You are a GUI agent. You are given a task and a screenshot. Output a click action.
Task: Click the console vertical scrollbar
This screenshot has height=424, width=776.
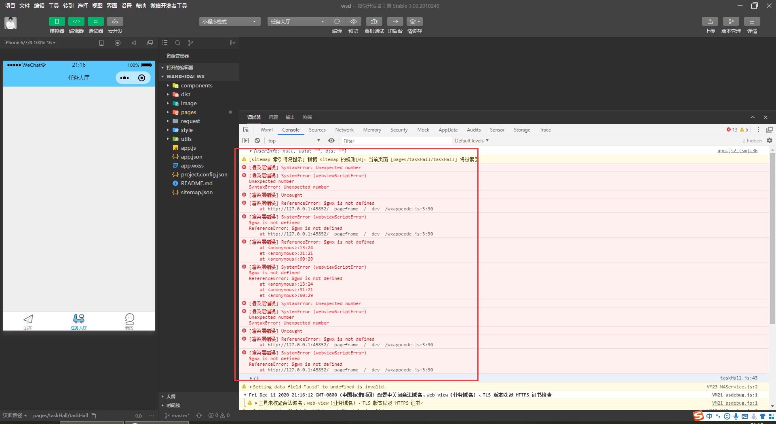click(772, 239)
